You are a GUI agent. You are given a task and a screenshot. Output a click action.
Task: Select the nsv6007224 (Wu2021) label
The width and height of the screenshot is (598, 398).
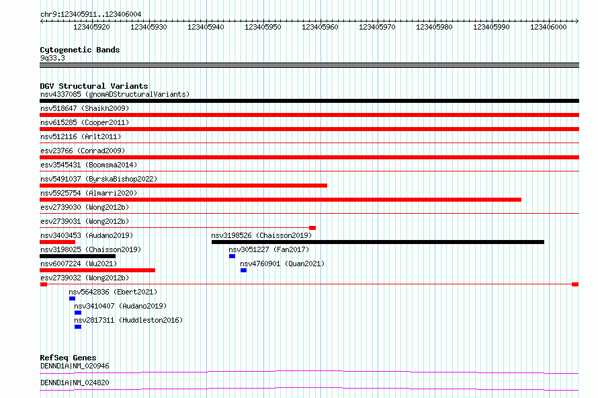click(79, 264)
